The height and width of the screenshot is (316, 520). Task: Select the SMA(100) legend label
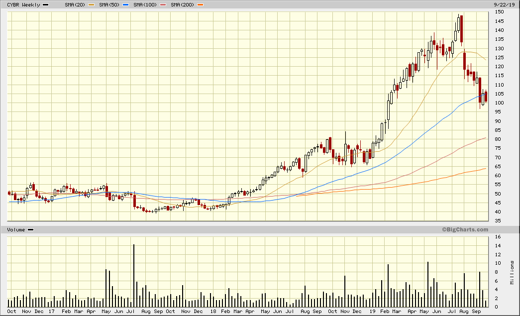point(145,4)
